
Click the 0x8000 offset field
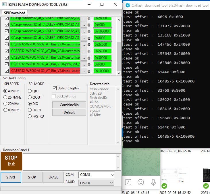103,38
